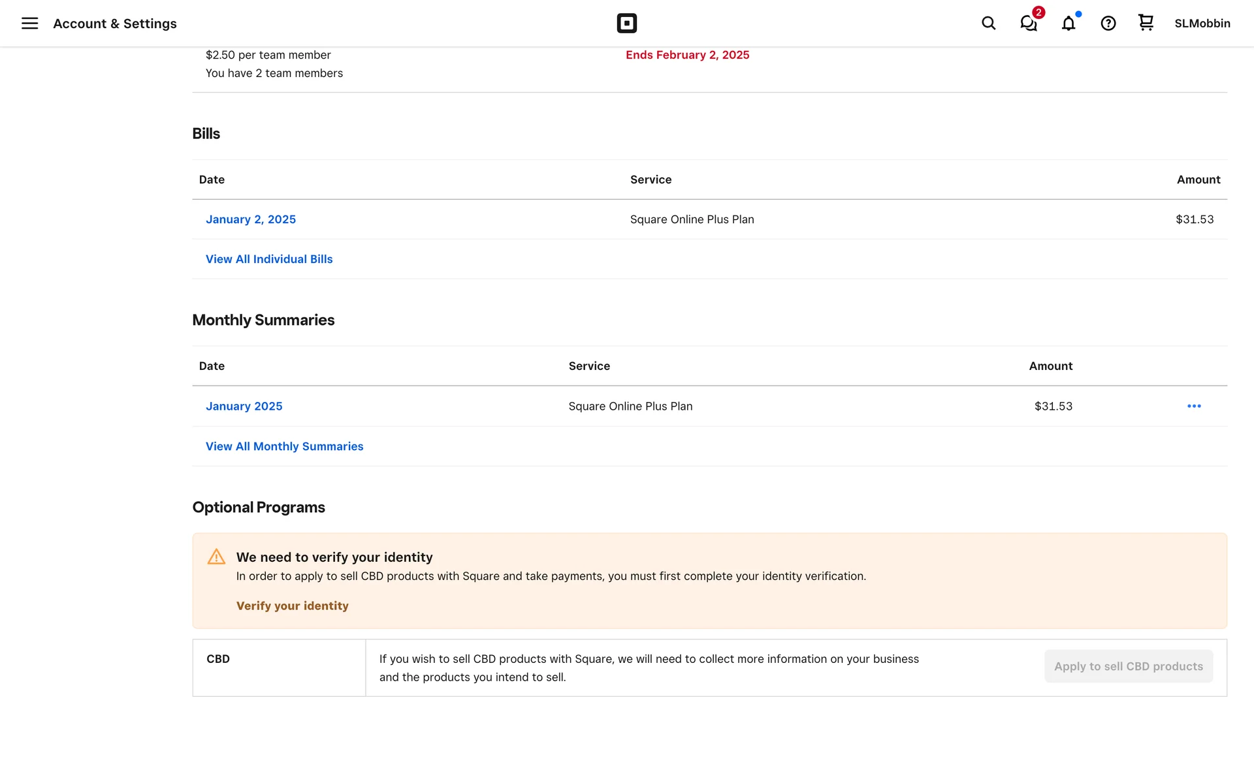1254x783 pixels.
Task: Open the January 2025 monthly summary
Action: (244, 406)
